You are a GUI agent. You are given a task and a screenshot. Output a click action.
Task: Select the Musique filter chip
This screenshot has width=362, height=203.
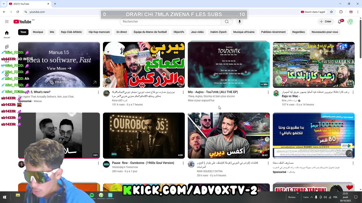[38, 32]
